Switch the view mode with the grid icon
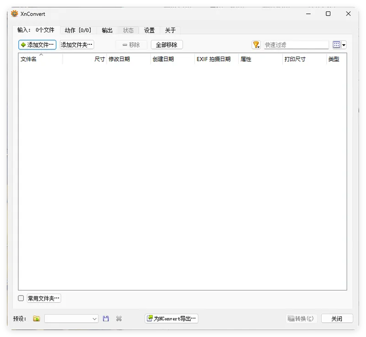The image size is (366, 337). [x=336, y=45]
